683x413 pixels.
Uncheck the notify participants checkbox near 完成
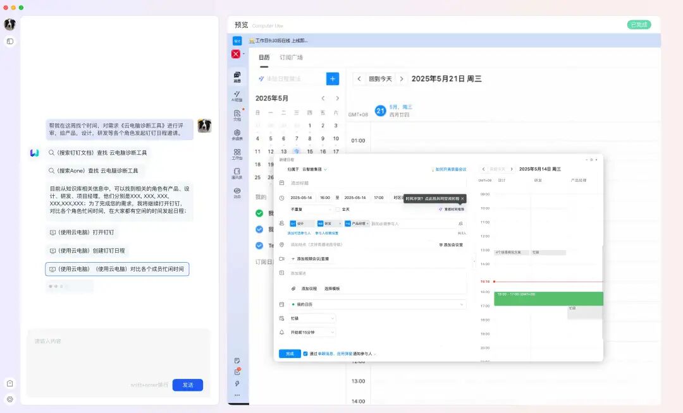(305, 352)
